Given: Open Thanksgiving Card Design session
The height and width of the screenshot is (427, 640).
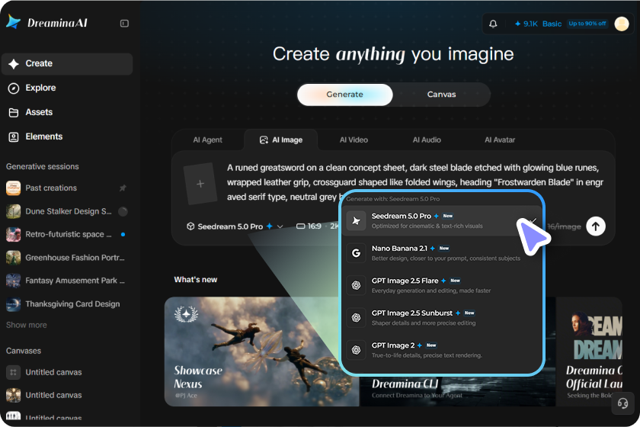Looking at the screenshot, I should (x=66, y=304).
